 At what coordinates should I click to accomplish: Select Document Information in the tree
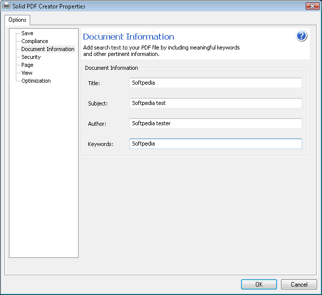tap(48, 49)
